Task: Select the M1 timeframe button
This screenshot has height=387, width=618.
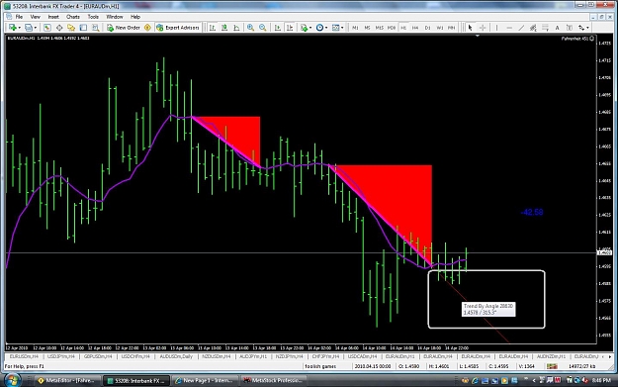Action: 355,28
